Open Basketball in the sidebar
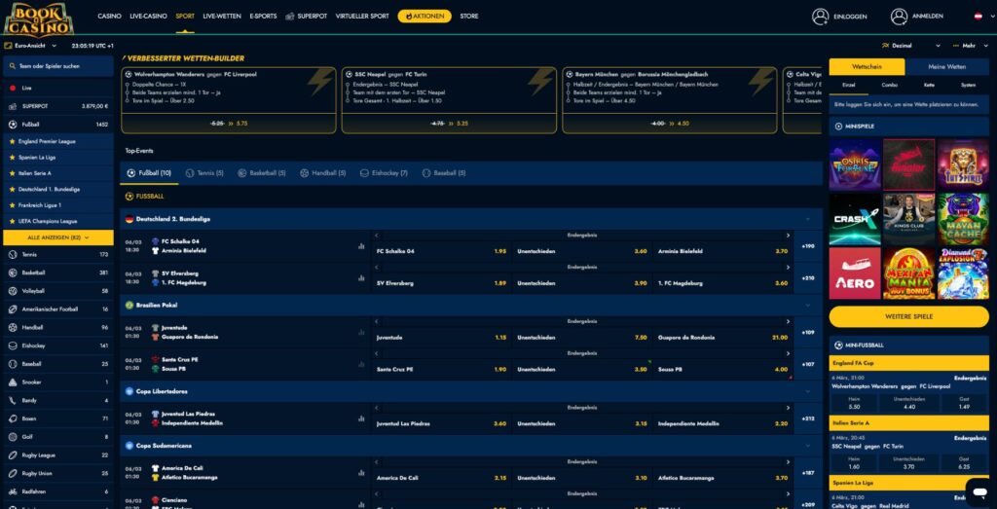The image size is (997, 509). (57, 273)
